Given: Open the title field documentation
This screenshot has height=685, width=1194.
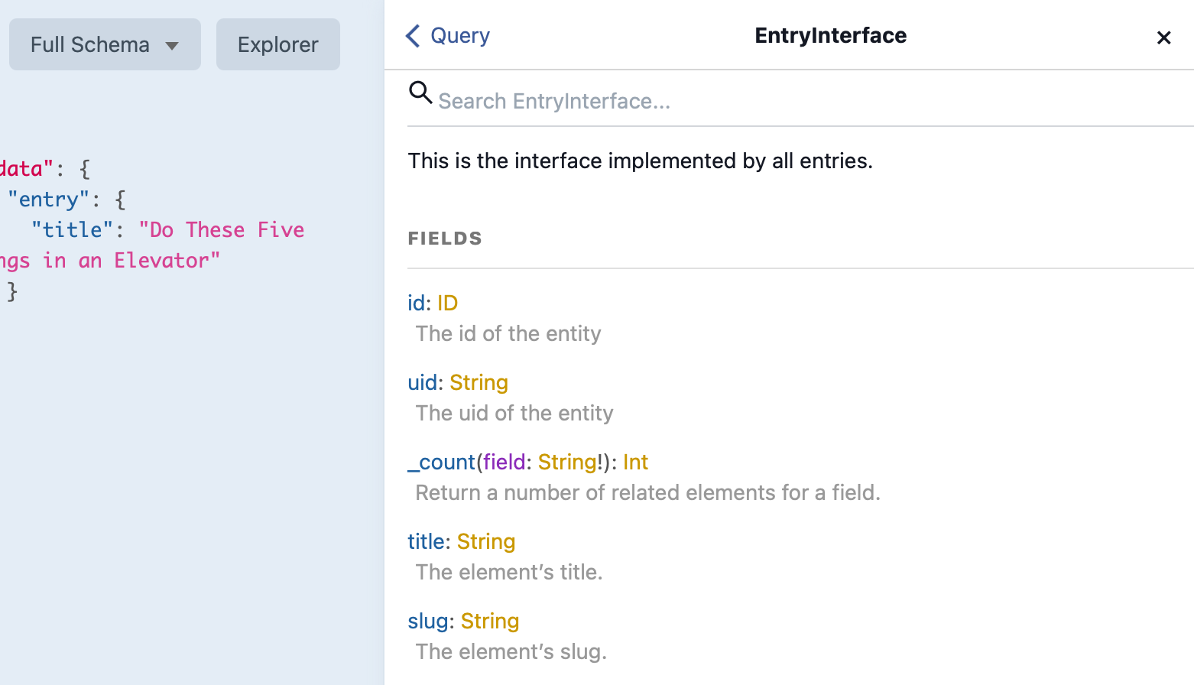Looking at the screenshot, I should point(426,541).
